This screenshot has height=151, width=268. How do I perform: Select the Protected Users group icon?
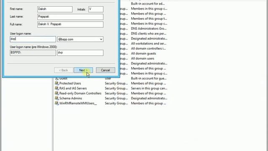[57, 83]
